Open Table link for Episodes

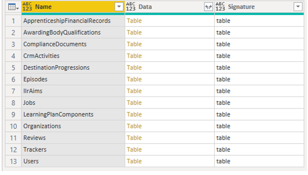coord(134,80)
